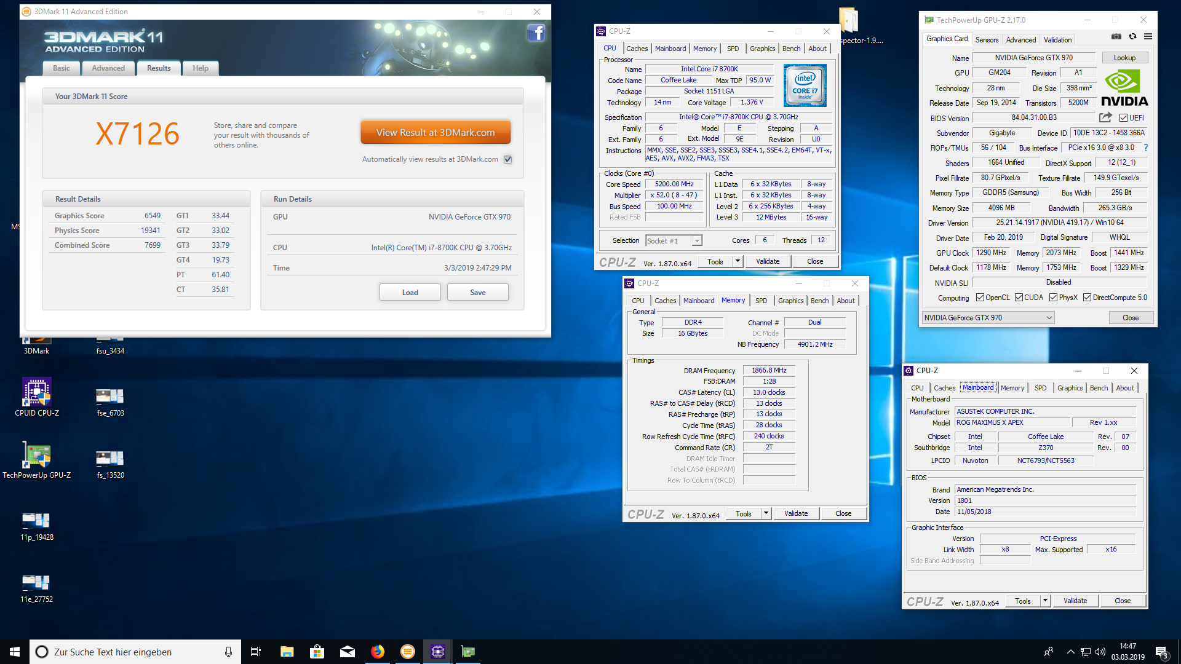The height and width of the screenshot is (664, 1181).
Task: Open GPU-Z hamburger menu icon
Action: pyautogui.click(x=1148, y=37)
